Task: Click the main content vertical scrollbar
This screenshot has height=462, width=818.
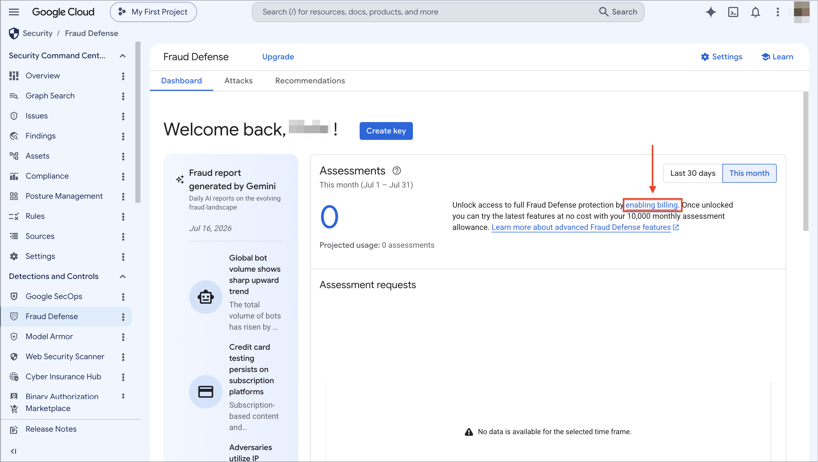Action: [806, 161]
